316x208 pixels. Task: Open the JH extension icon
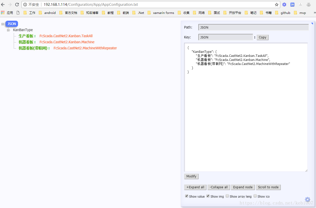(x=292, y=5)
